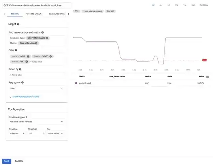Click the 1 min interval (mean) chip
The width and height of the screenshot is (213, 165).
coord(93,11)
